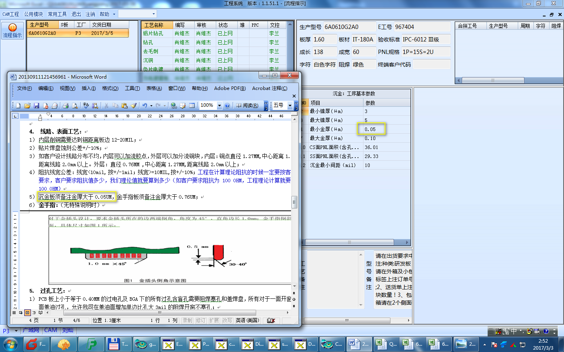The image size is (564, 352).
Task: Open Adobe PDF(B) menu in Word
Action: [x=230, y=88]
